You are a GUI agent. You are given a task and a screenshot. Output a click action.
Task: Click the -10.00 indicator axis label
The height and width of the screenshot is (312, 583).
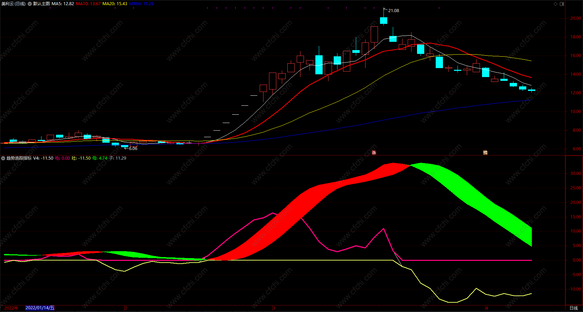(x=575, y=289)
